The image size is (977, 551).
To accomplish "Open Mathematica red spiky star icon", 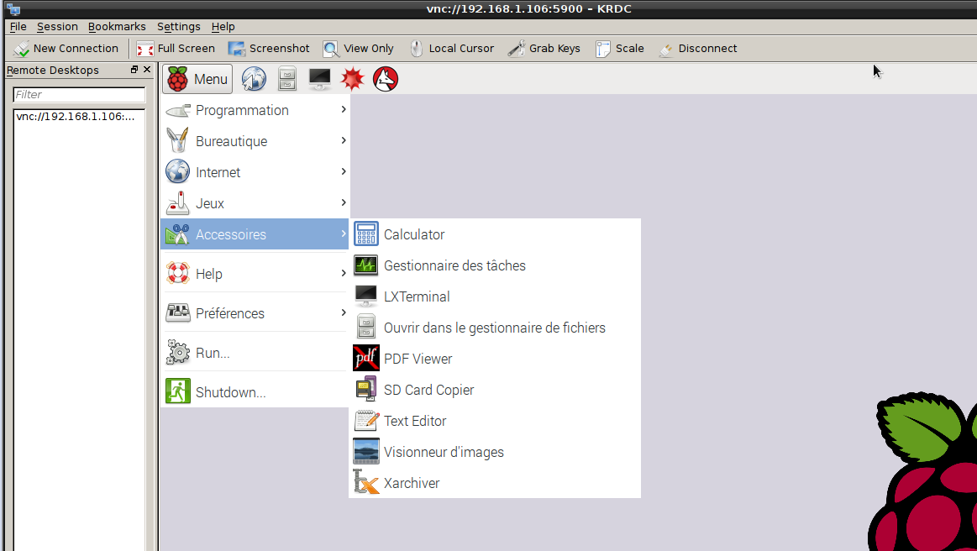I will [x=353, y=79].
